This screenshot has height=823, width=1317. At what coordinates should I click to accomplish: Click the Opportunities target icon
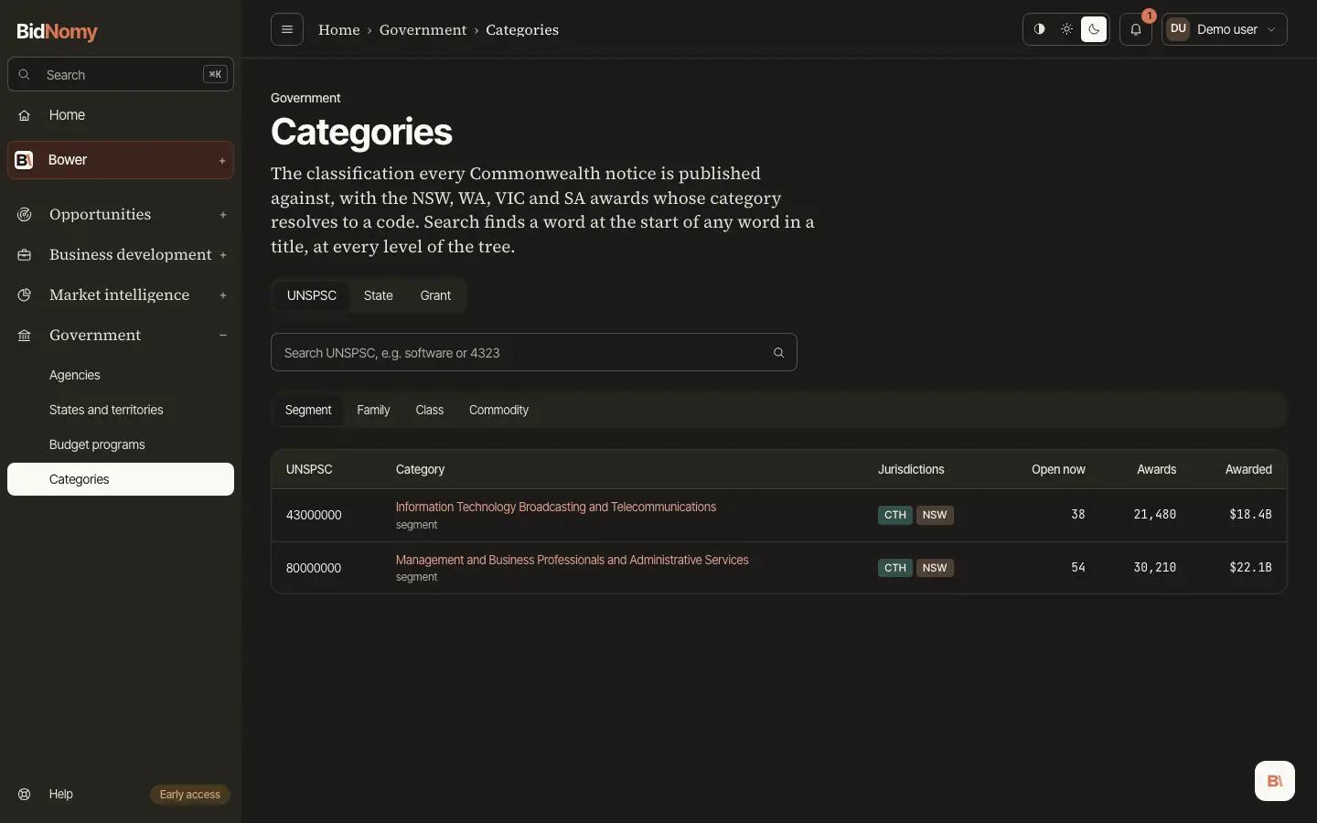[25, 215]
